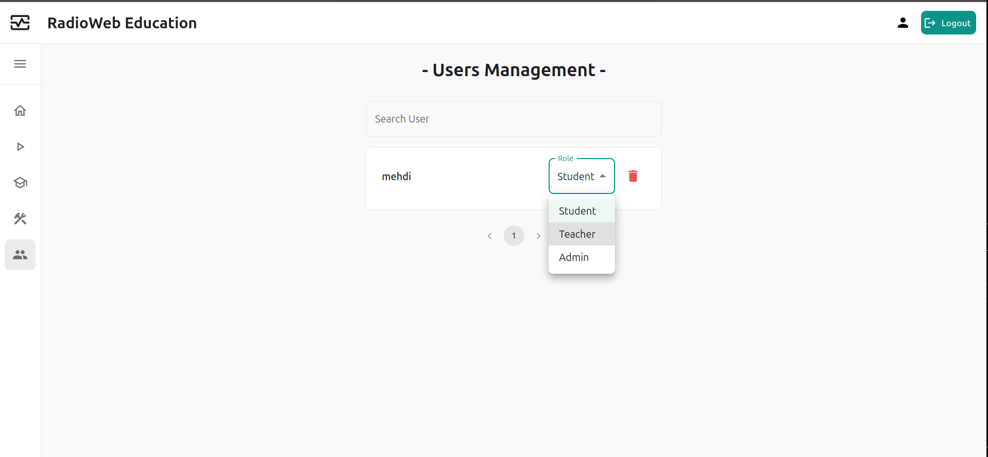
Task: Delete user mehdi with trash icon
Action: tap(633, 176)
